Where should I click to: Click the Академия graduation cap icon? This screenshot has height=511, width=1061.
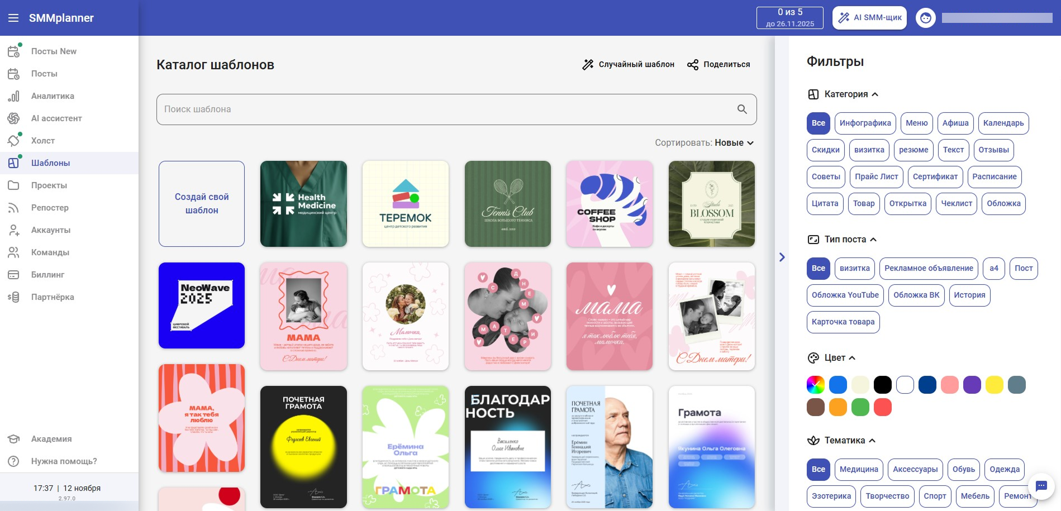(x=13, y=439)
